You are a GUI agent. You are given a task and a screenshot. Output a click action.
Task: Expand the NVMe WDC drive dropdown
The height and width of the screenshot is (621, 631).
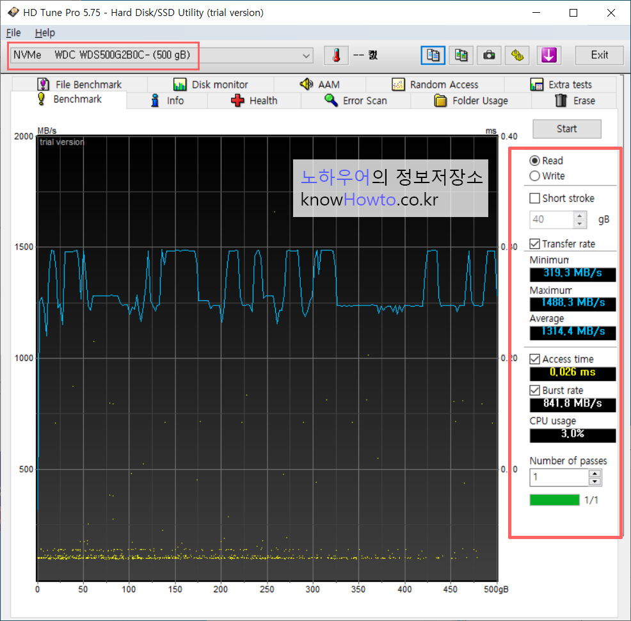click(306, 55)
